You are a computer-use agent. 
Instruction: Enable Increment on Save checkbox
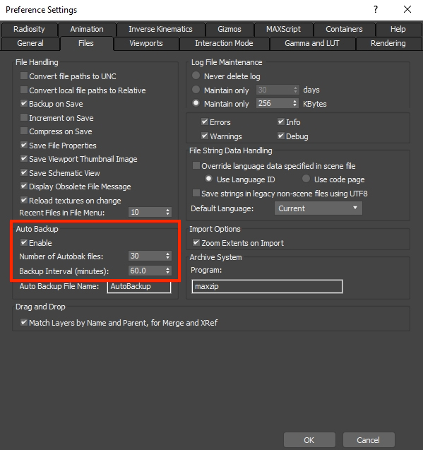pos(24,118)
